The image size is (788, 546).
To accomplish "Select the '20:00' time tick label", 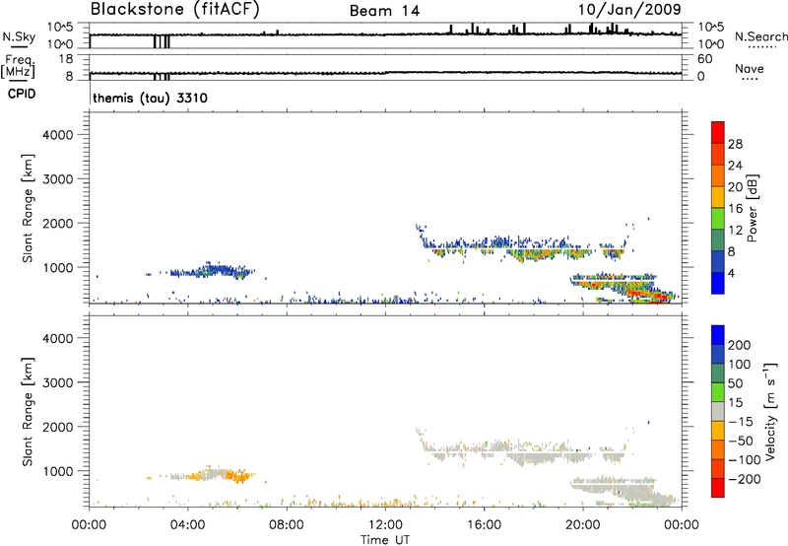I will tap(583, 525).
